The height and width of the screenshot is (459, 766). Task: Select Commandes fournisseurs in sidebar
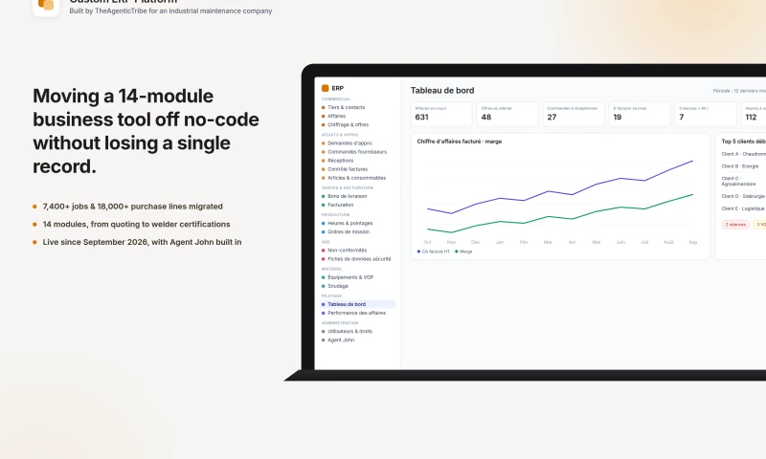[x=356, y=152]
